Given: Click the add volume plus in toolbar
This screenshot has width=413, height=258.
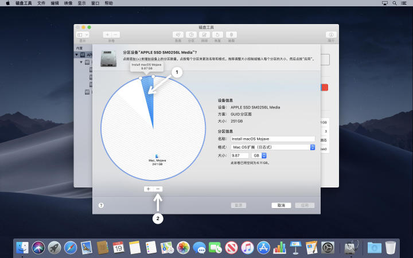Looking at the screenshot, I should pos(107,35).
